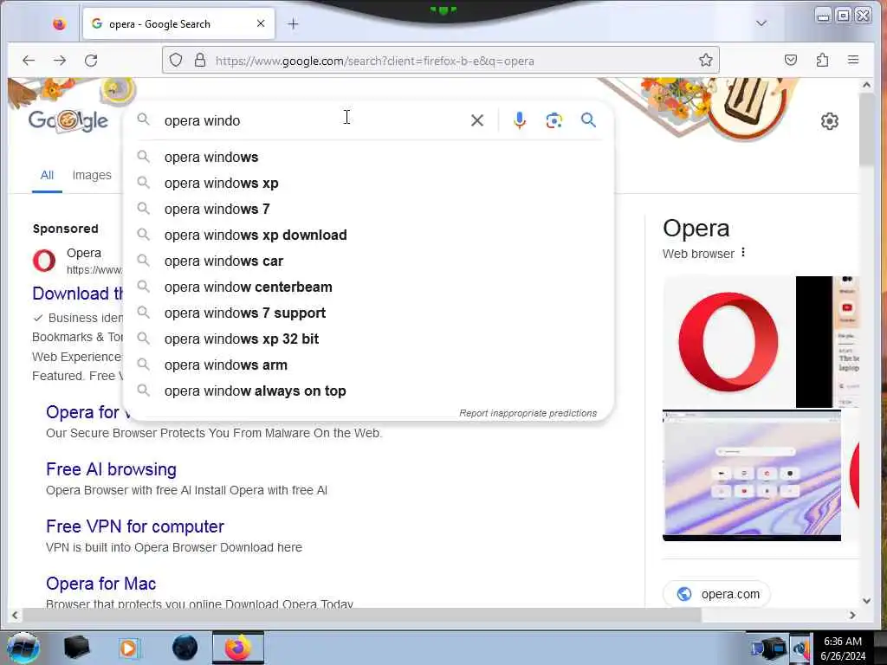Open the Windows Start orb

coord(23,648)
